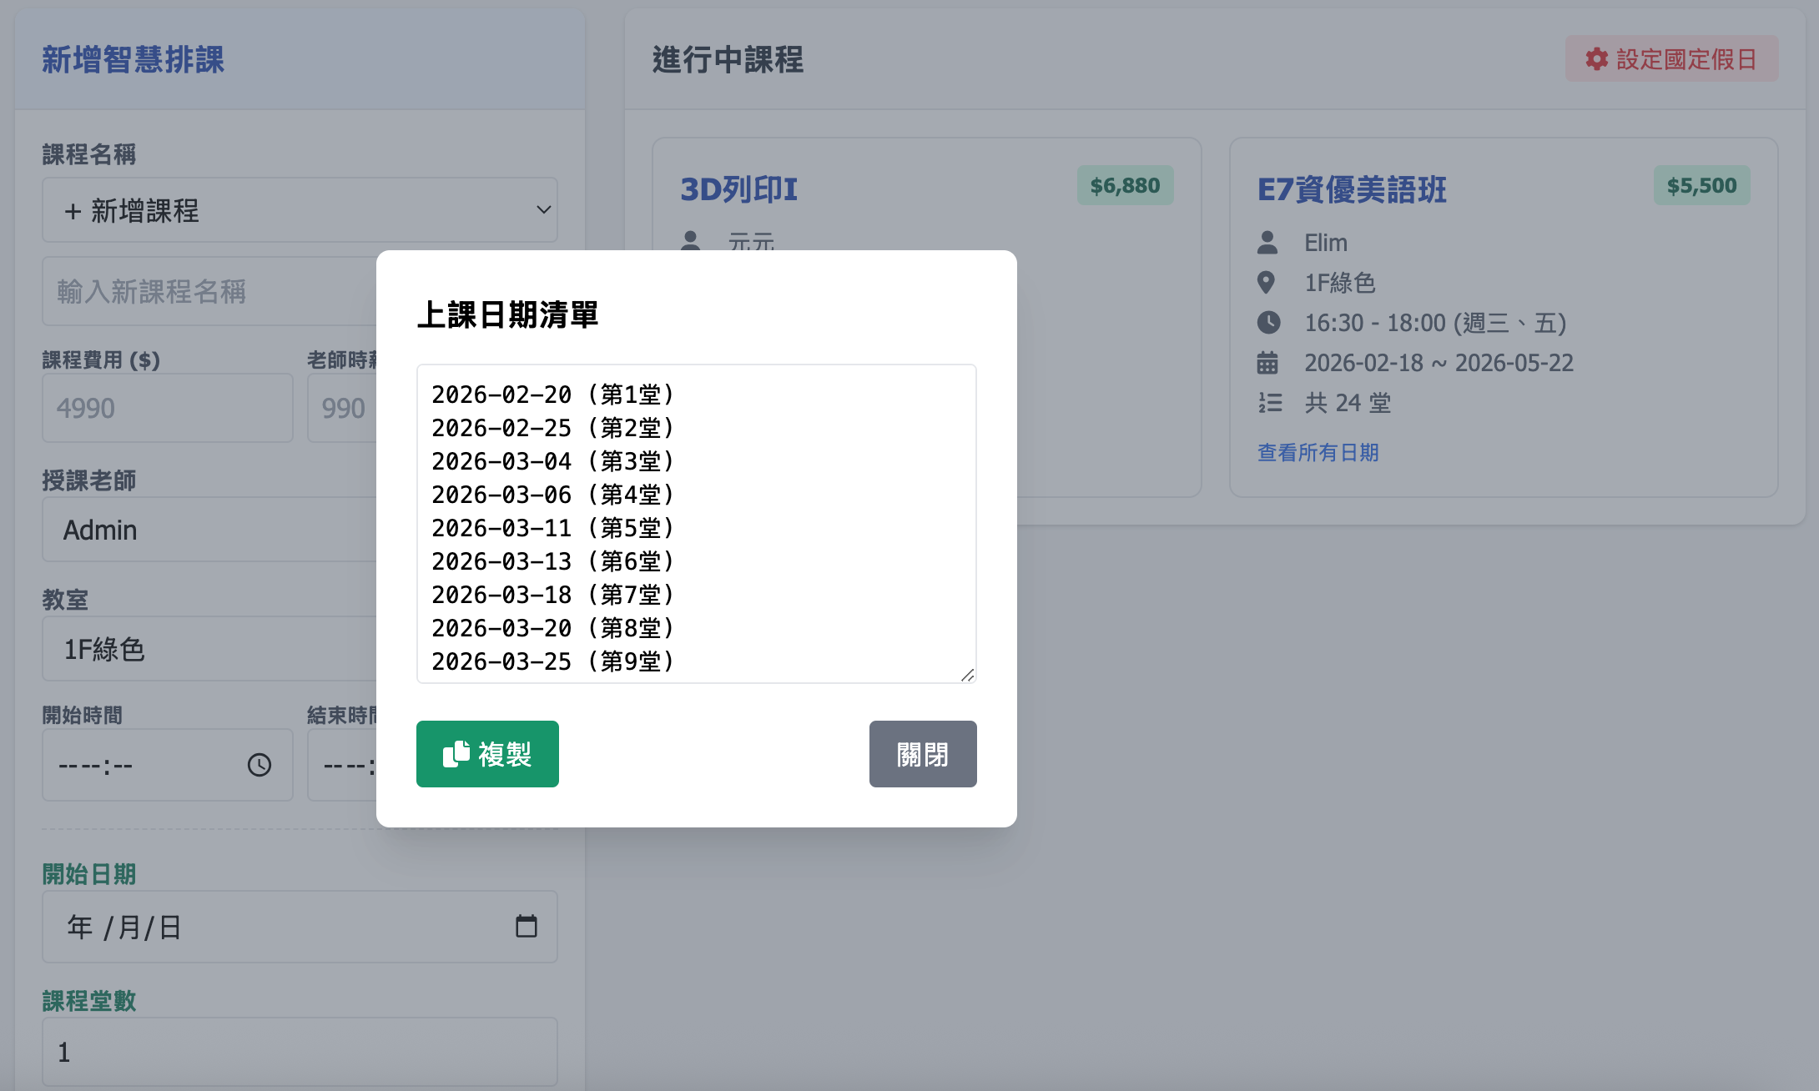Screen dimensions: 1819x1091
Task: Click the 開始時間 time input field
Action: coord(168,765)
